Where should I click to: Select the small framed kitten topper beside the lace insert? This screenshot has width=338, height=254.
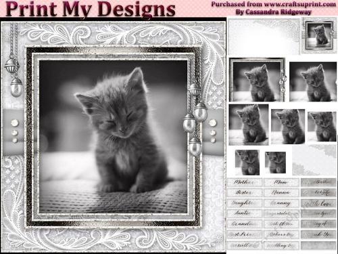318,36
